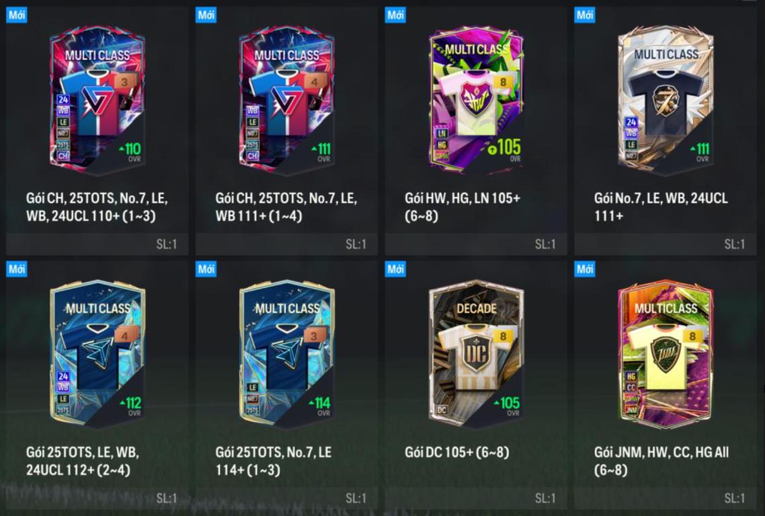The height and width of the screenshot is (516, 765).
Task: Click the DC class icon on the Decade card
Action: [x=441, y=410]
